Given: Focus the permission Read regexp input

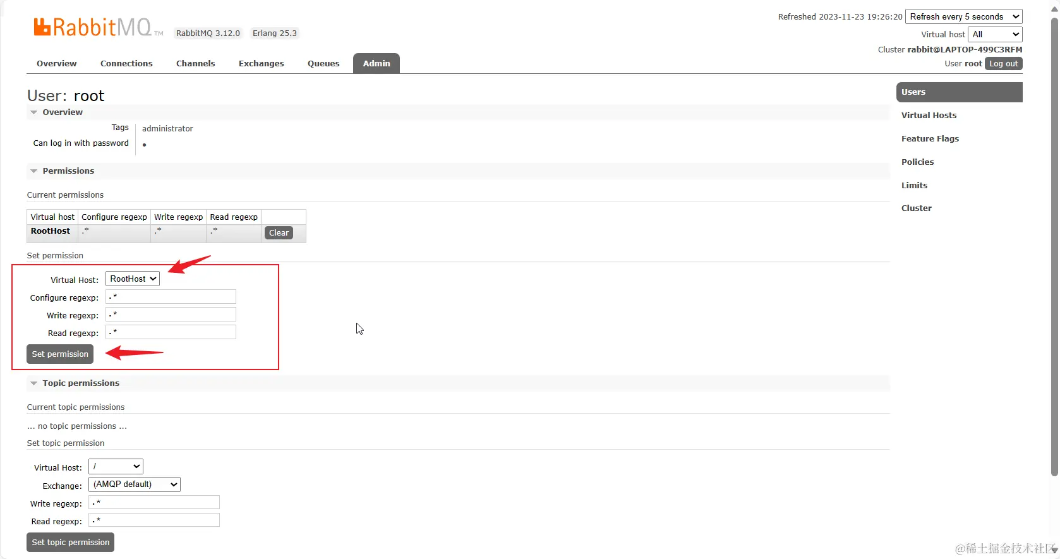Looking at the screenshot, I should coord(171,332).
